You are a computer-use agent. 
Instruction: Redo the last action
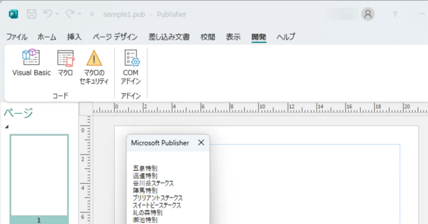point(70,14)
